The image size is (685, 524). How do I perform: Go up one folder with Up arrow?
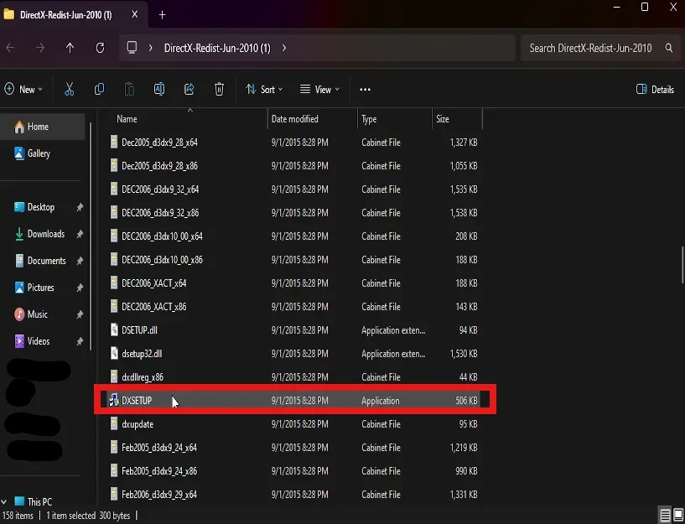(x=70, y=49)
